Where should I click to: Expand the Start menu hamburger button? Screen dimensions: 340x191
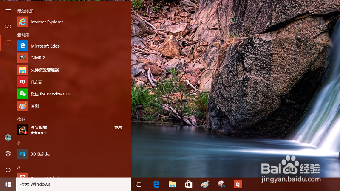8,11
